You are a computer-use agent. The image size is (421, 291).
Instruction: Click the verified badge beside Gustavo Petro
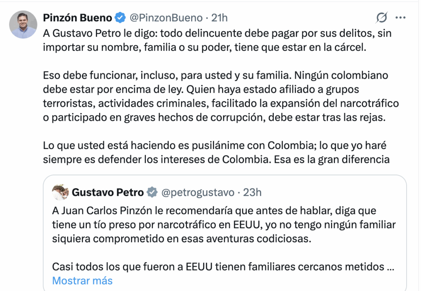click(x=152, y=192)
